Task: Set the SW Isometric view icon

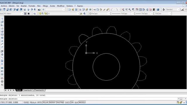Action: coord(25,10)
